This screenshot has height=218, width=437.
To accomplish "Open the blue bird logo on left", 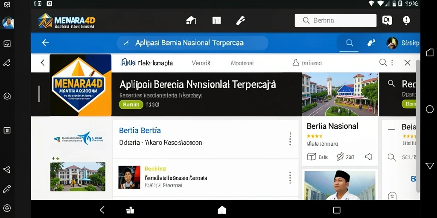I will (x=79, y=138).
